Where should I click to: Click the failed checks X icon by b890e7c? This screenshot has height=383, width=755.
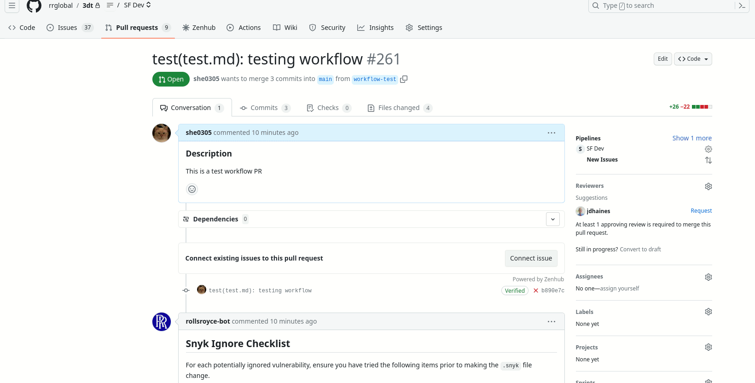536,290
